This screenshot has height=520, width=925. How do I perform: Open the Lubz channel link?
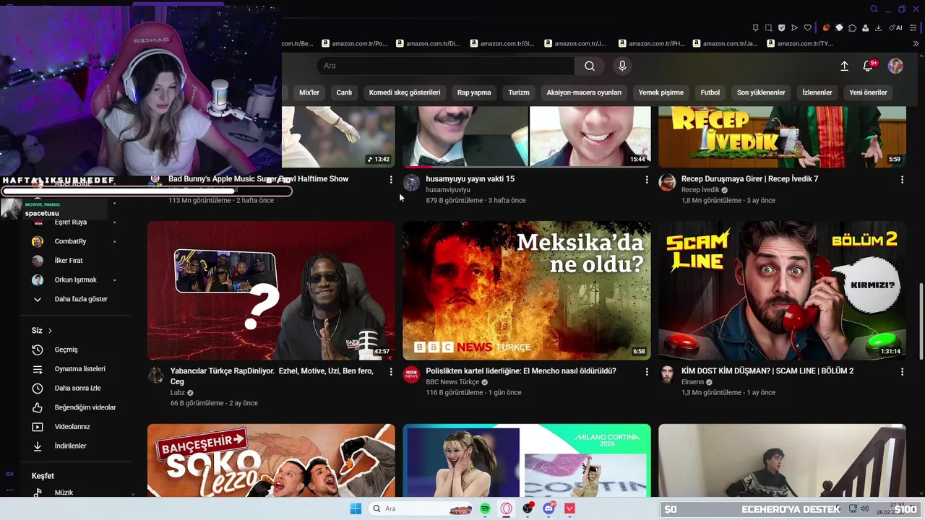pyautogui.click(x=178, y=393)
